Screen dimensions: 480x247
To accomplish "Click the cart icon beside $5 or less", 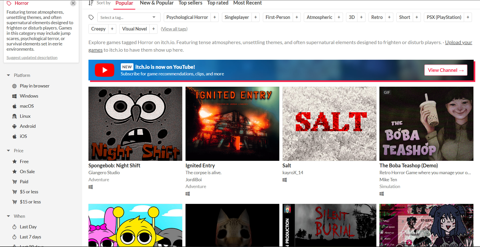I will [x=15, y=192].
